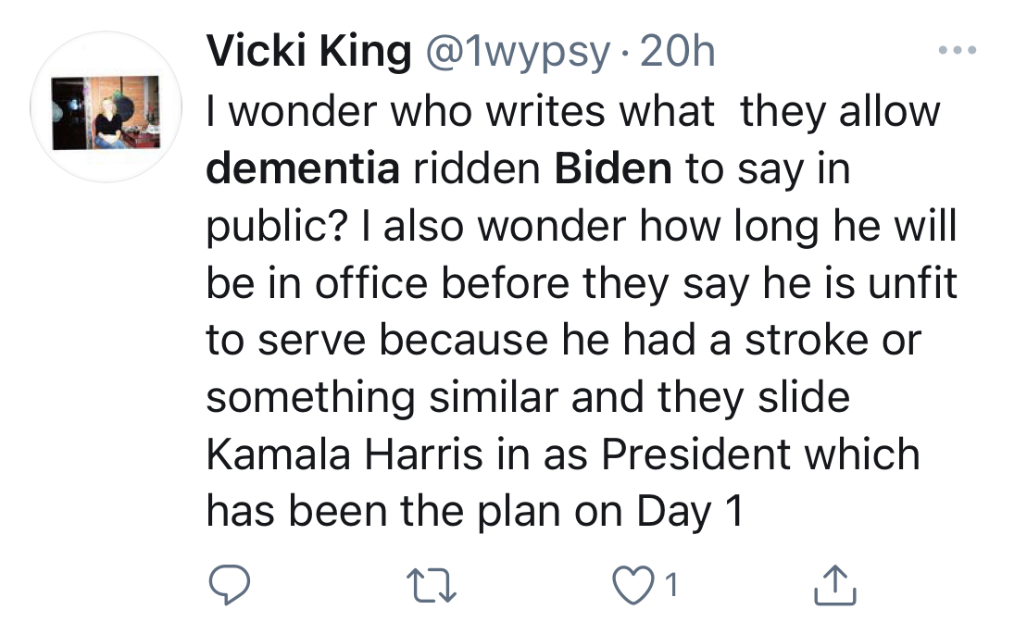Screen dimensions: 1027x622
Task: Click the 20h timestamp
Action: coord(678,52)
